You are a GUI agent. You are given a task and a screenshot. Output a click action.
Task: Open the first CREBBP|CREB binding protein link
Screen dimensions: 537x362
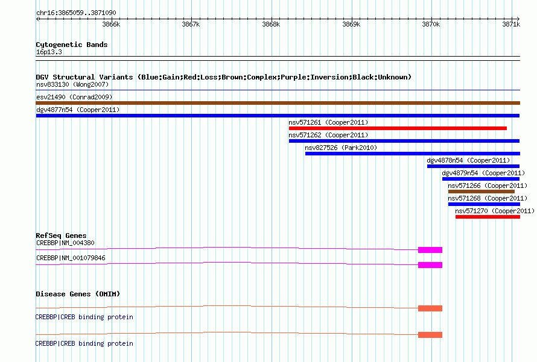coord(84,317)
